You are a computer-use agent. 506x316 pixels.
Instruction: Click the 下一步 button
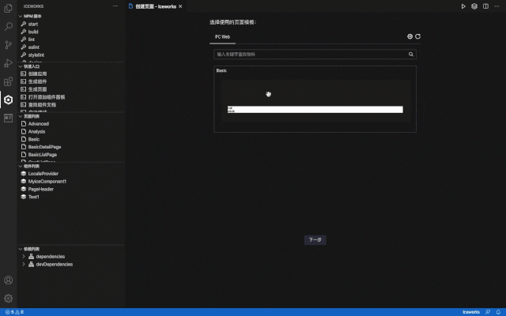(315, 239)
